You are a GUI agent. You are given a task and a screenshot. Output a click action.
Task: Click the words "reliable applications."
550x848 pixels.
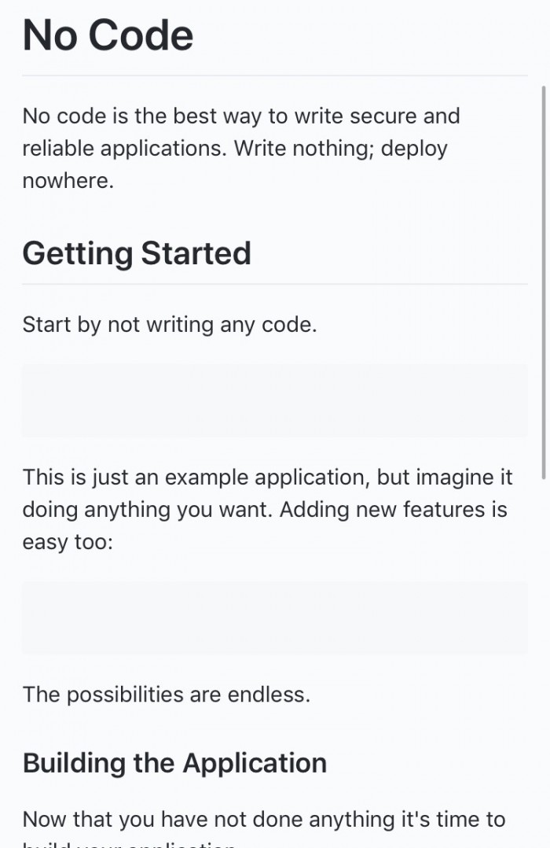[125, 149]
